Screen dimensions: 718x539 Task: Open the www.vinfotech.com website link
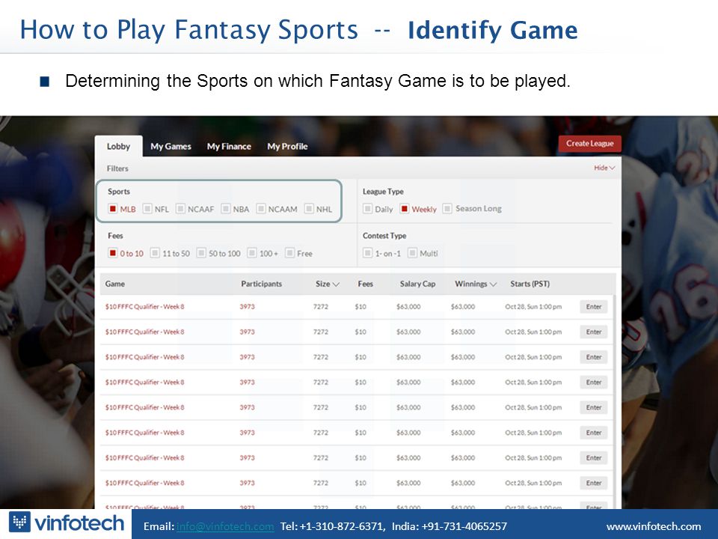(654, 526)
